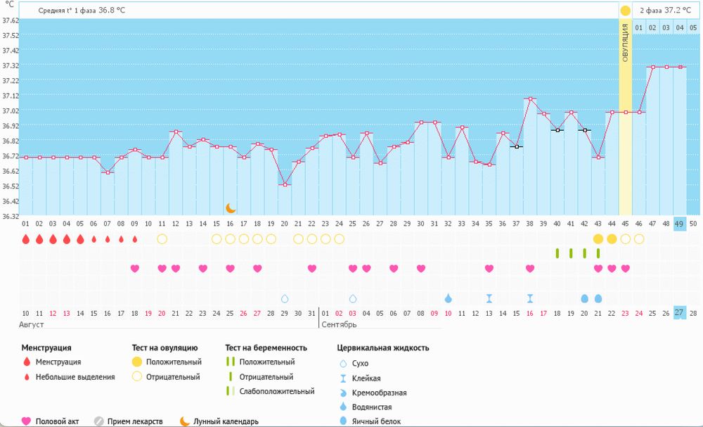Click the menstruation drop on cycle day 01
This screenshot has width=703, height=427.
pyautogui.click(x=25, y=239)
